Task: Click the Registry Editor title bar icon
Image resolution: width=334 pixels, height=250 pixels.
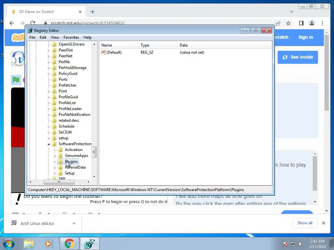Action: (x=30, y=31)
